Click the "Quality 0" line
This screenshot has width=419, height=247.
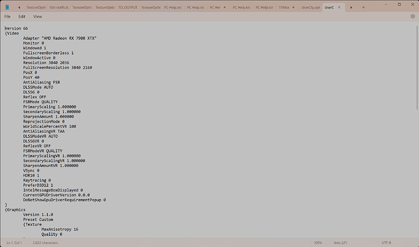tap(52, 234)
